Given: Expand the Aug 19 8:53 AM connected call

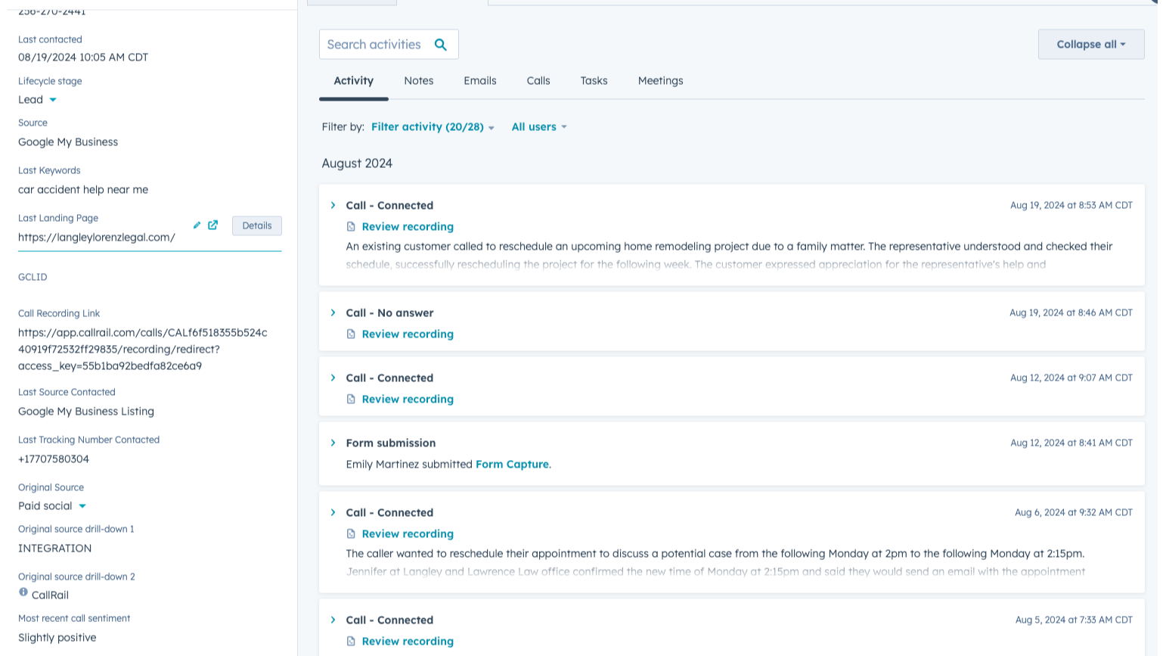Looking at the screenshot, I should (x=333, y=206).
